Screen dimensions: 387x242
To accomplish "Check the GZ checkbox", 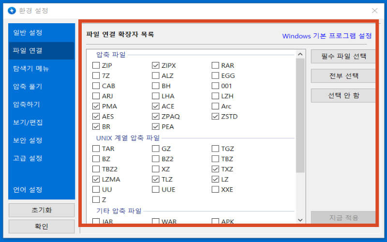I will (155, 149).
